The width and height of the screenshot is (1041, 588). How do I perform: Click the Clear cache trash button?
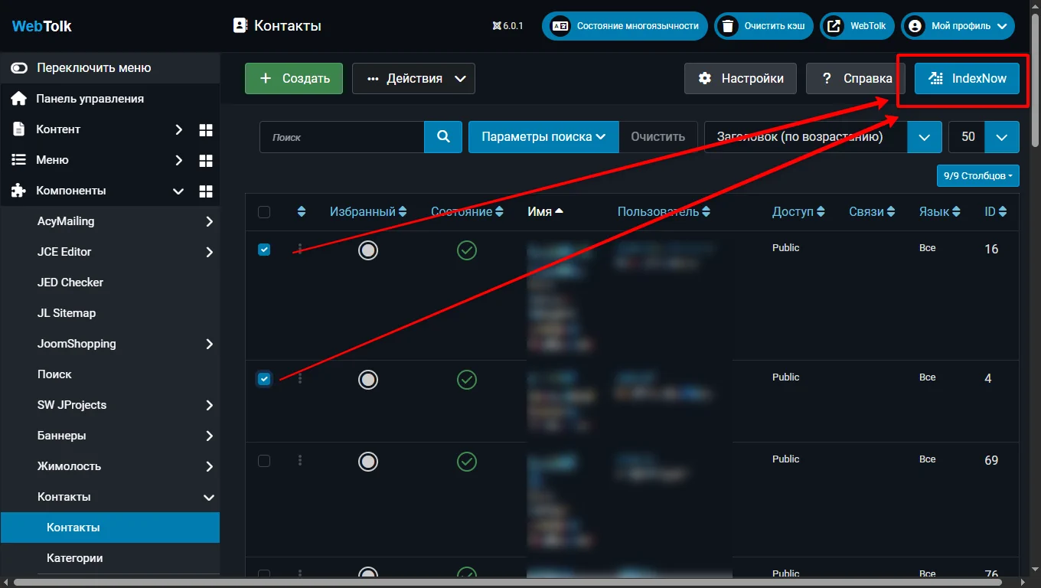tap(763, 25)
